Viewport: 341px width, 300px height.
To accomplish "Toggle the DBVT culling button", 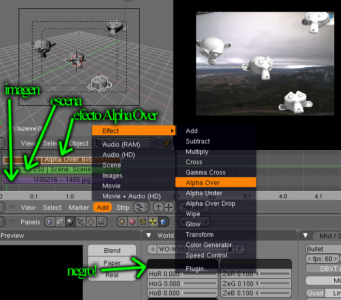I will click(x=323, y=268).
